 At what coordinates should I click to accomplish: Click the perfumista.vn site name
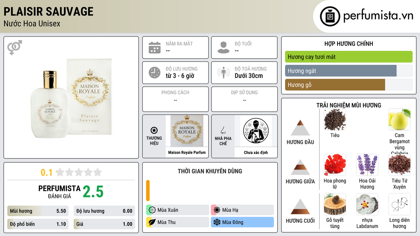point(378,16)
